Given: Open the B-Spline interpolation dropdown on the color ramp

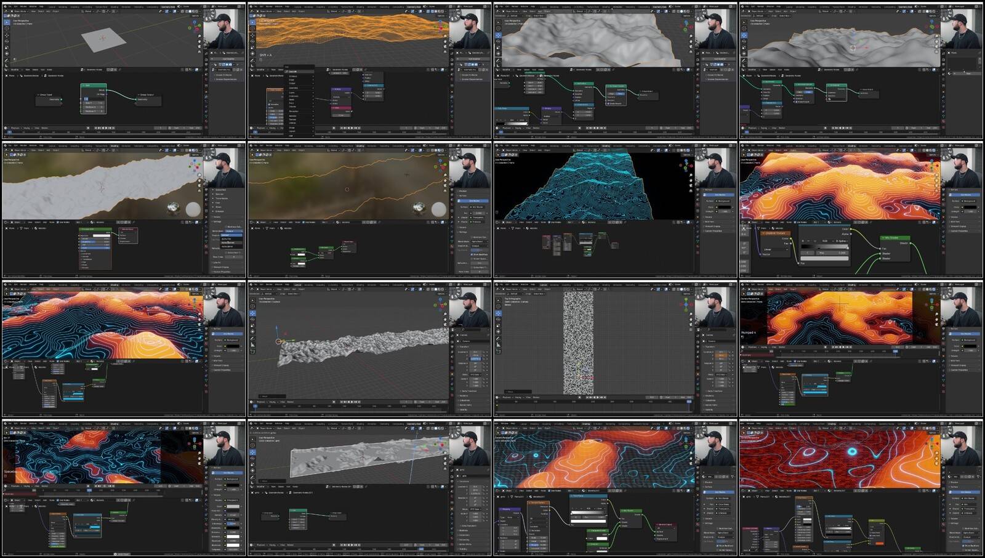Looking at the screenshot, I should click(x=842, y=241).
